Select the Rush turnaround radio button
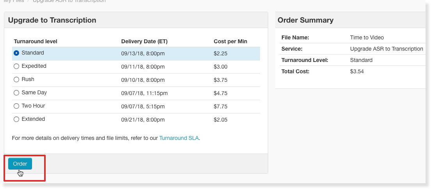The height and width of the screenshot is (189, 431). (x=16, y=79)
